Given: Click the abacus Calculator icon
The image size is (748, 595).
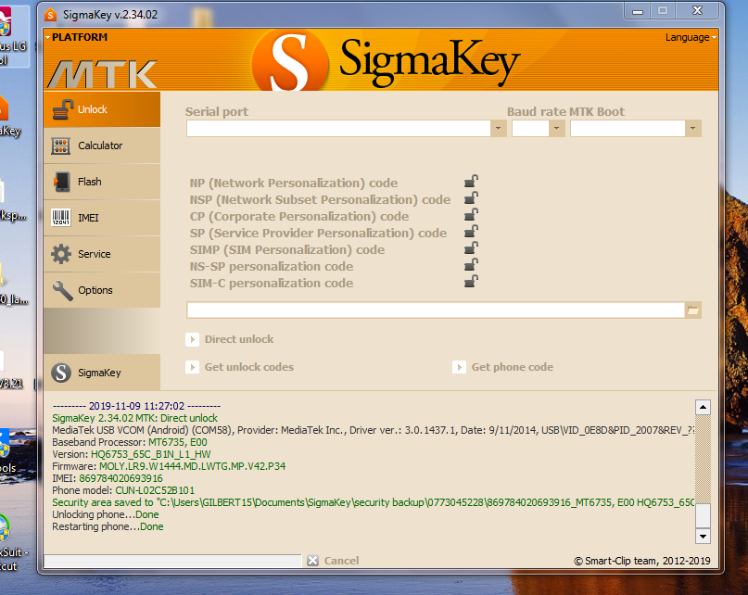Looking at the screenshot, I should [x=61, y=146].
